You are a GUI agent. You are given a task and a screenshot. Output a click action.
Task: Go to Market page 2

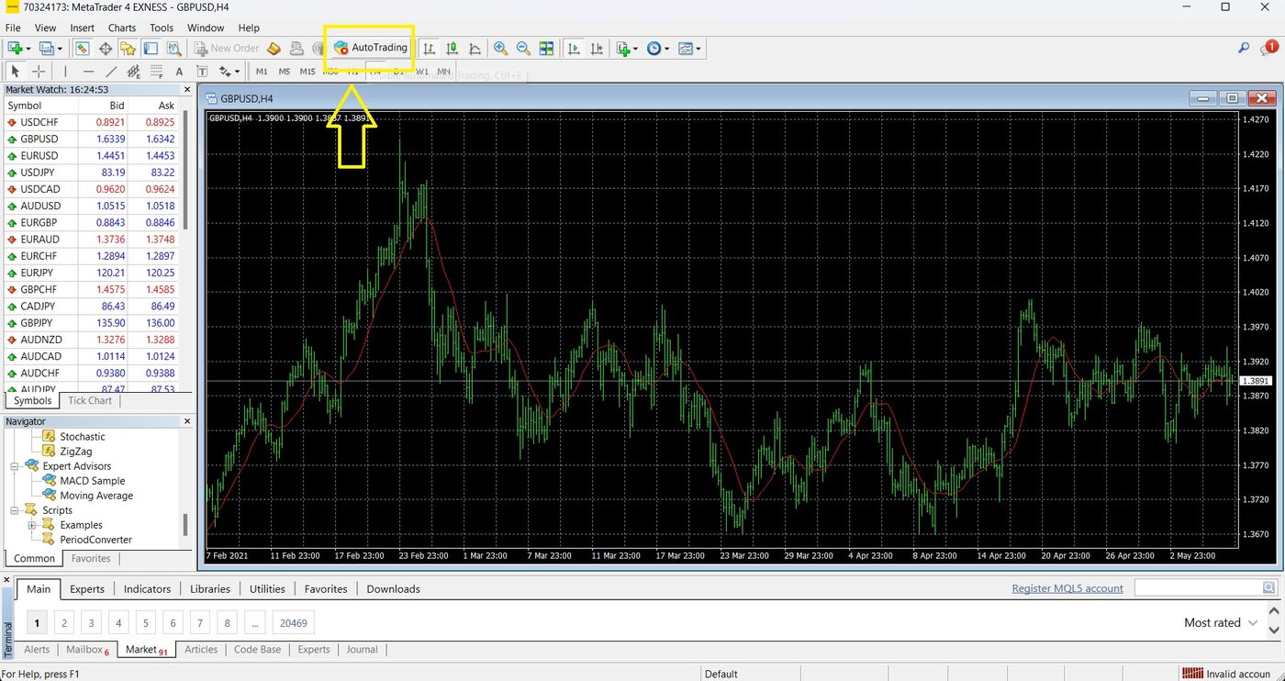[64, 623]
